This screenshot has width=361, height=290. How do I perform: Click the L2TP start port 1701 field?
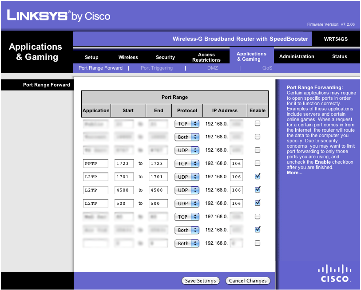(124, 177)
